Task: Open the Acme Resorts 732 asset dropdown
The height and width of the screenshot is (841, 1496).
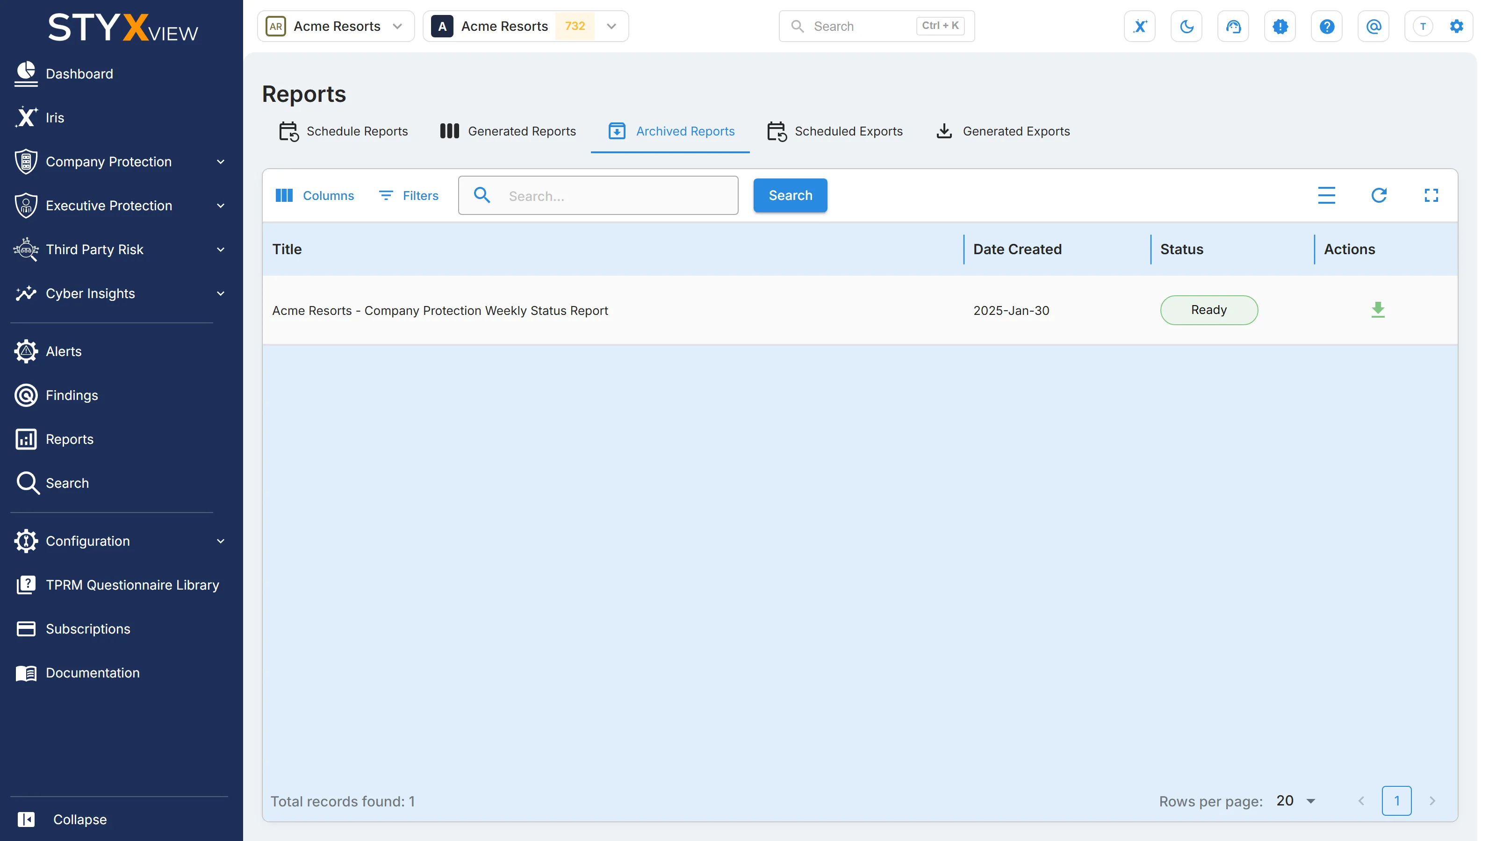Action: tap(525, 26)
